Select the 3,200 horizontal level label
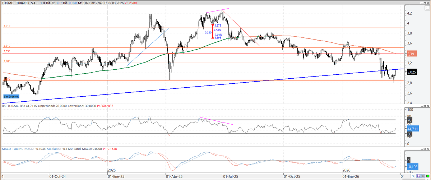 pyautogui.click(x=6, y=61)
